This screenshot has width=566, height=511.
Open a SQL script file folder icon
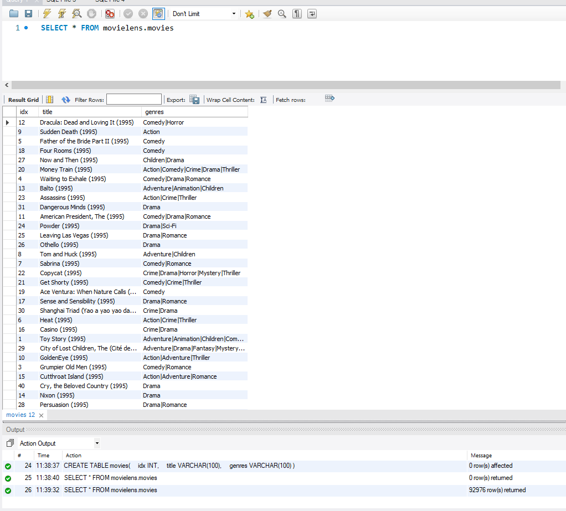coord(14,14)
